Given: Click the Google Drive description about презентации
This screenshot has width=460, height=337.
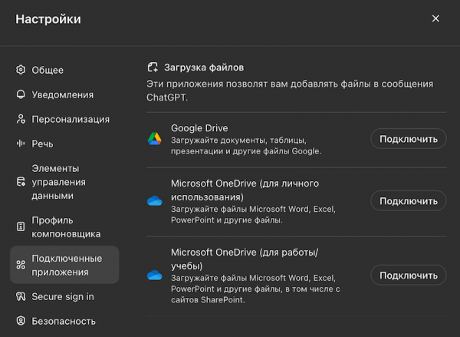Looking at the screenshot, I should click(x=246, y=146).
